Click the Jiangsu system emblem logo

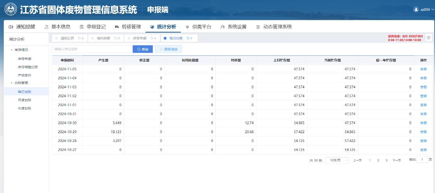[x=11, y=9]
